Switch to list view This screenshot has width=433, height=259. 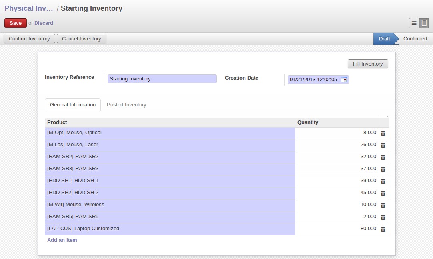click(x=414, y=23)
